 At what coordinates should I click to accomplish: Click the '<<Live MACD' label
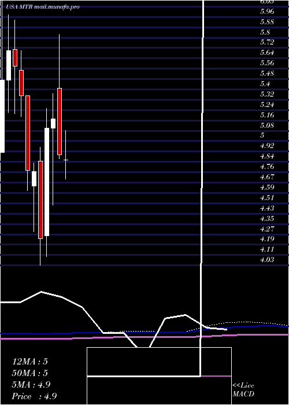(243, 390)
